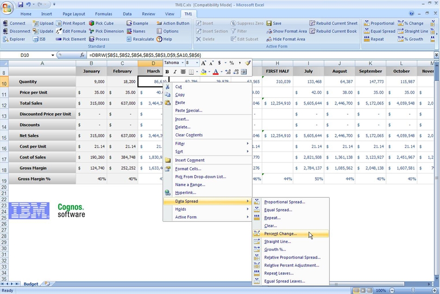Click the Office button
The height and width of the screenshot is (294, 440).
pos(7,7)
